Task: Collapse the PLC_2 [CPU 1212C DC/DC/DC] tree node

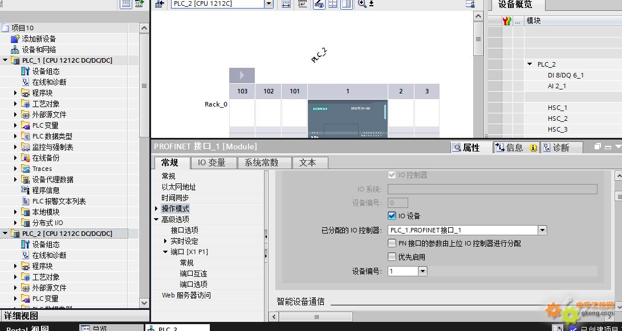Action: [5, 234]
